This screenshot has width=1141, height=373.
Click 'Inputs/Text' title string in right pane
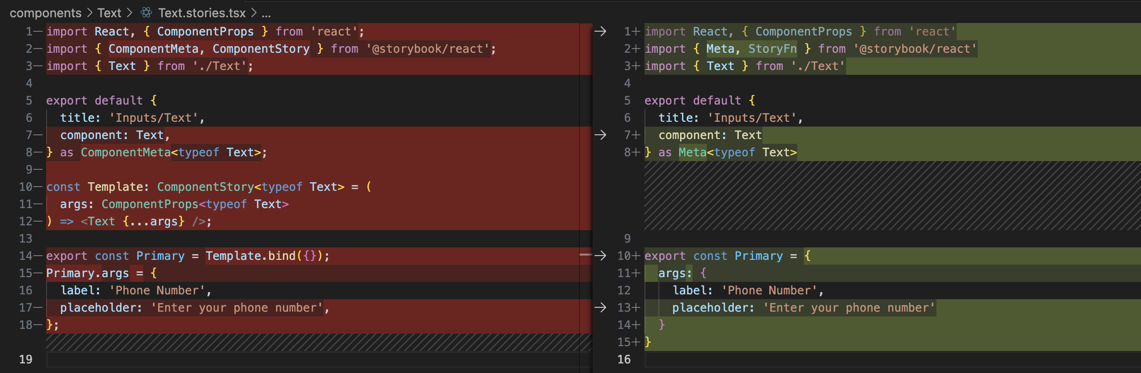(x=752, y=118)
